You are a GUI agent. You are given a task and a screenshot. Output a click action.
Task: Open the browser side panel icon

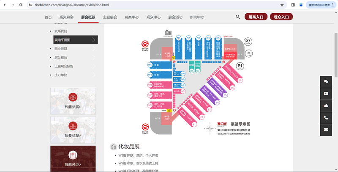[x=293, y=5]
